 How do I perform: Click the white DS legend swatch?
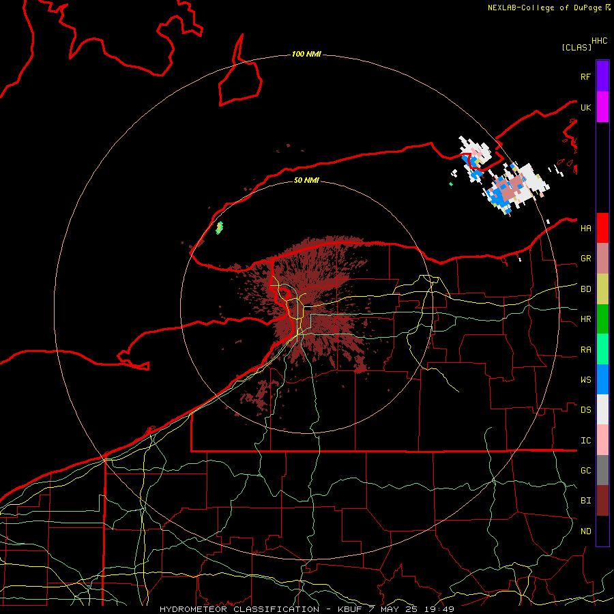pyautogui.click(x=602, y=409)
